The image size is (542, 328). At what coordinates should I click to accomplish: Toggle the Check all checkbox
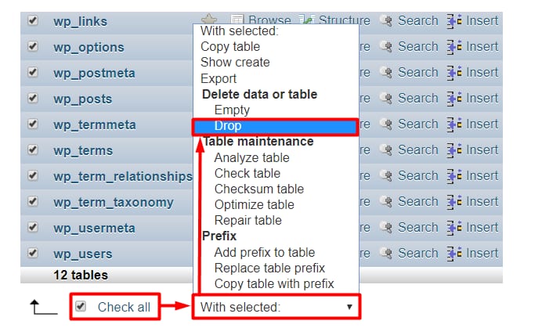click(80, 307)
